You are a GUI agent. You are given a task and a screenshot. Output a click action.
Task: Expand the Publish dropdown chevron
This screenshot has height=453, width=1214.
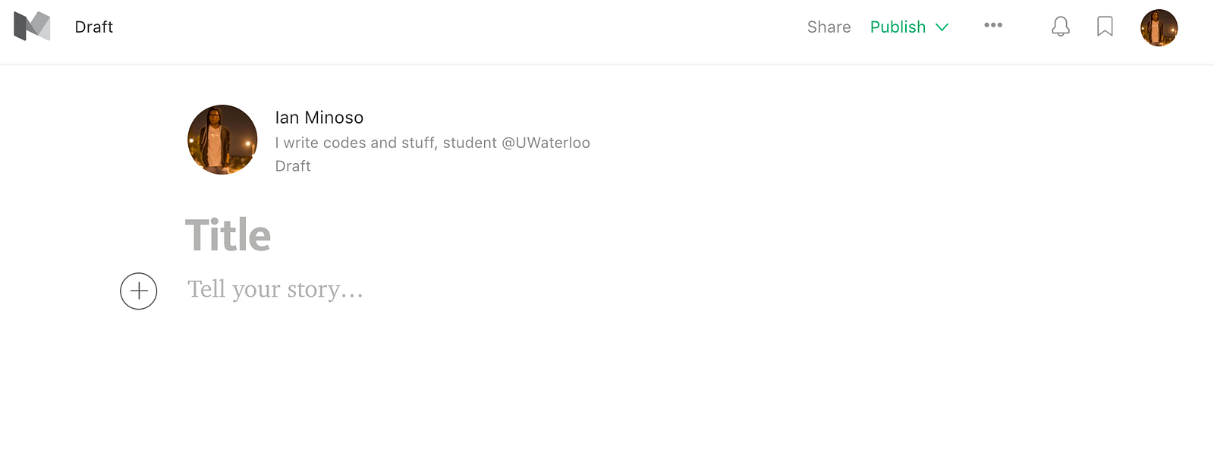click(x=942, y=27)
